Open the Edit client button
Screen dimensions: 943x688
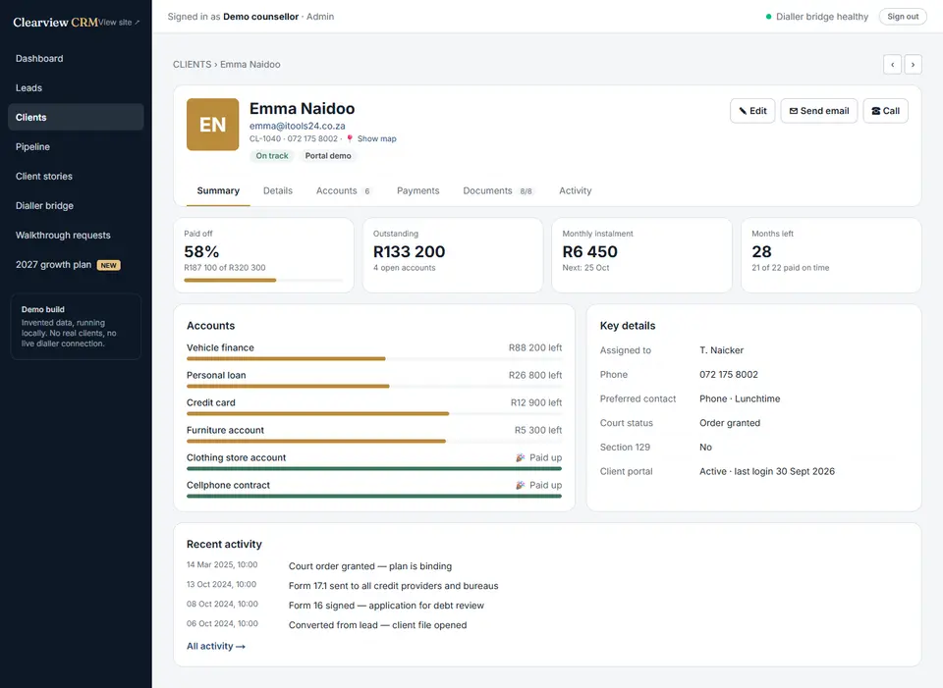[752, 111]
